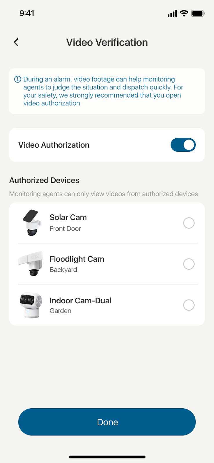Viewport: 214px width, 463px height.
Task: Tap the Video Authorization label
Action: (x=54, y=145)
